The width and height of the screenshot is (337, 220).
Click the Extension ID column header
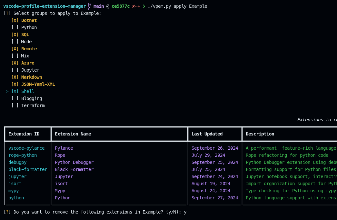(24, 134)
